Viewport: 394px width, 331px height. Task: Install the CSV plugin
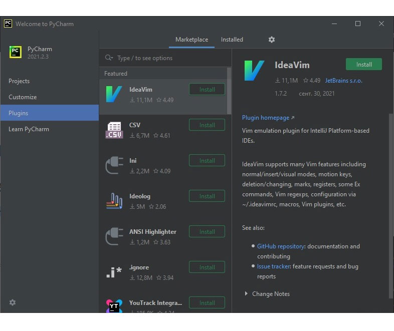point(207,125)
